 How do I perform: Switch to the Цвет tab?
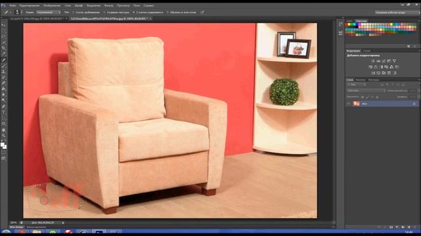click(349, 20)
